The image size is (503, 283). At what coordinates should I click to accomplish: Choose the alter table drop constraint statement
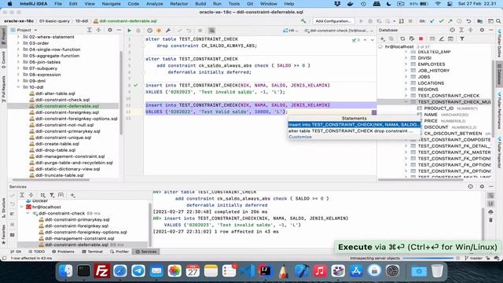[x=354, y=131]
